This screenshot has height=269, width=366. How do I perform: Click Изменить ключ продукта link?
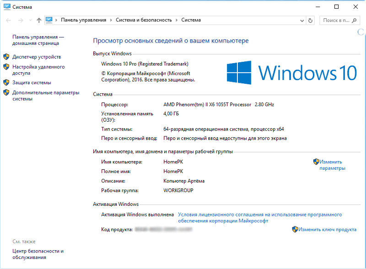(x=327, y=230)
